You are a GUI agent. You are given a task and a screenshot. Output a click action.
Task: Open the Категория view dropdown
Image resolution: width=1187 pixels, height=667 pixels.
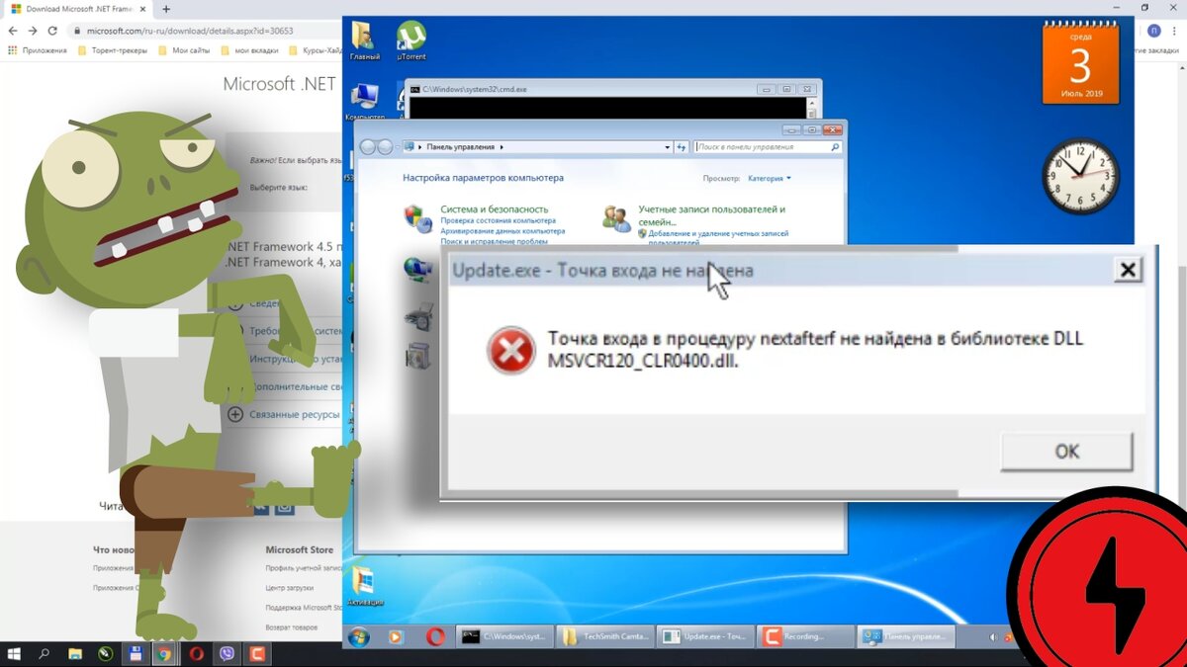(x=770, y=179)
